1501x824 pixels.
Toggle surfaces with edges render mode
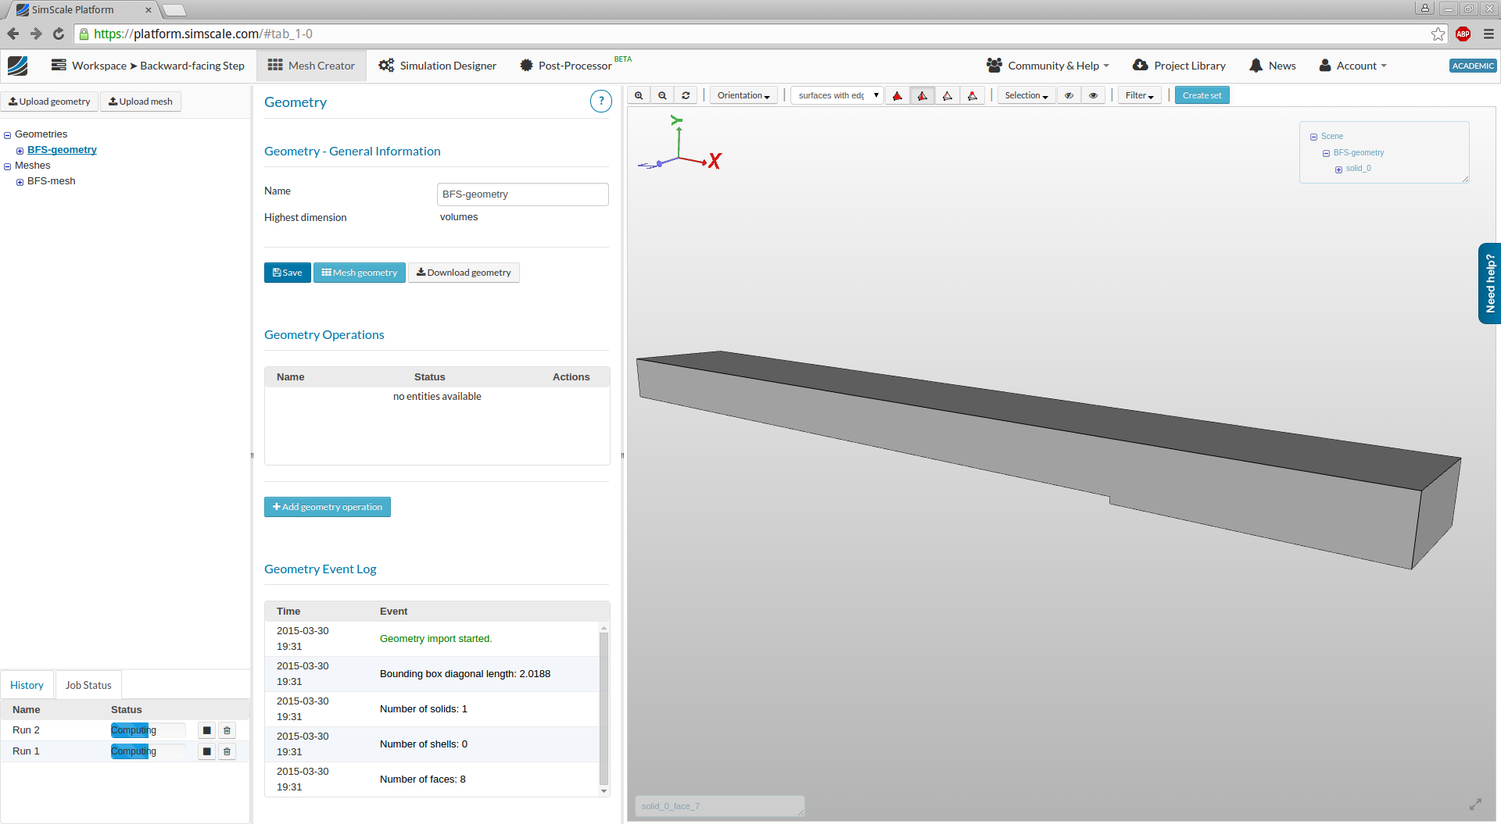pyautogui.click(x=922, y=95)
